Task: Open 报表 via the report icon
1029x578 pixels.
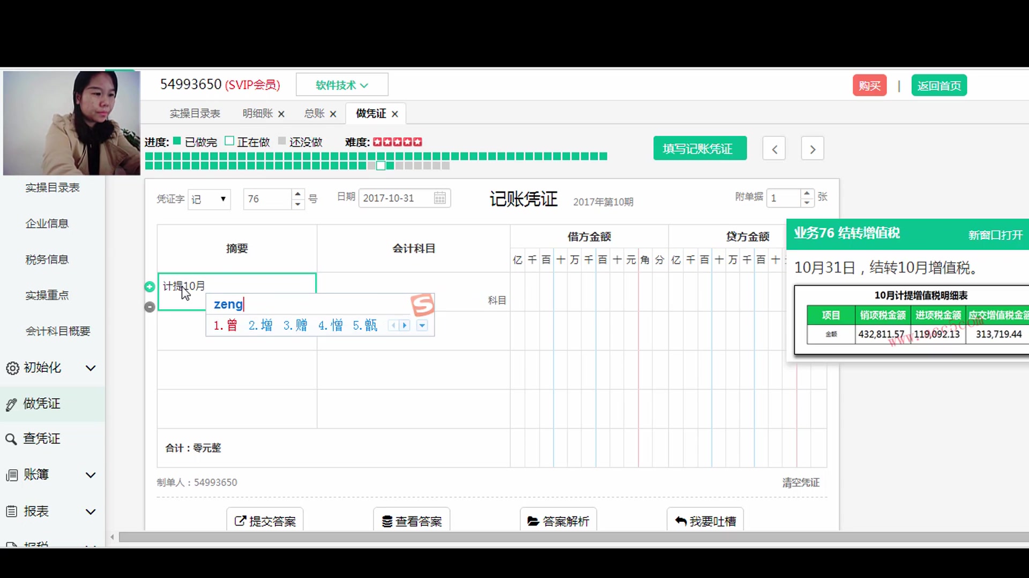Action: click(11, 512)
